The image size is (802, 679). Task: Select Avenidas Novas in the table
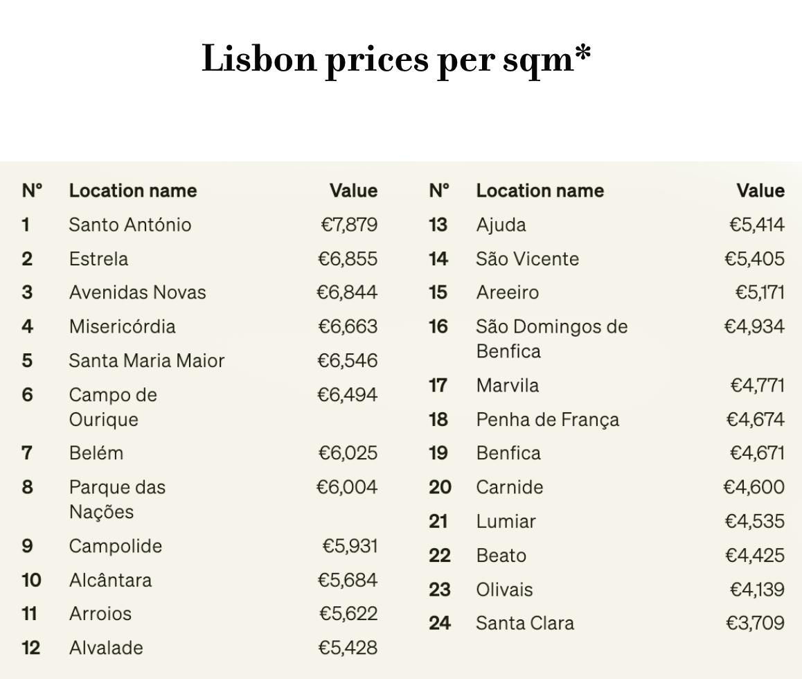point(137,292)
